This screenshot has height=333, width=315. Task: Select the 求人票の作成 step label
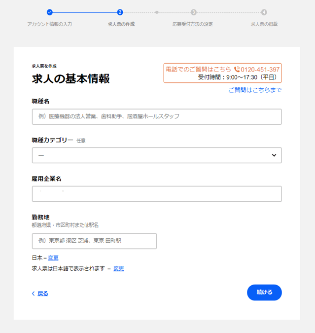(x=121, y=24)
